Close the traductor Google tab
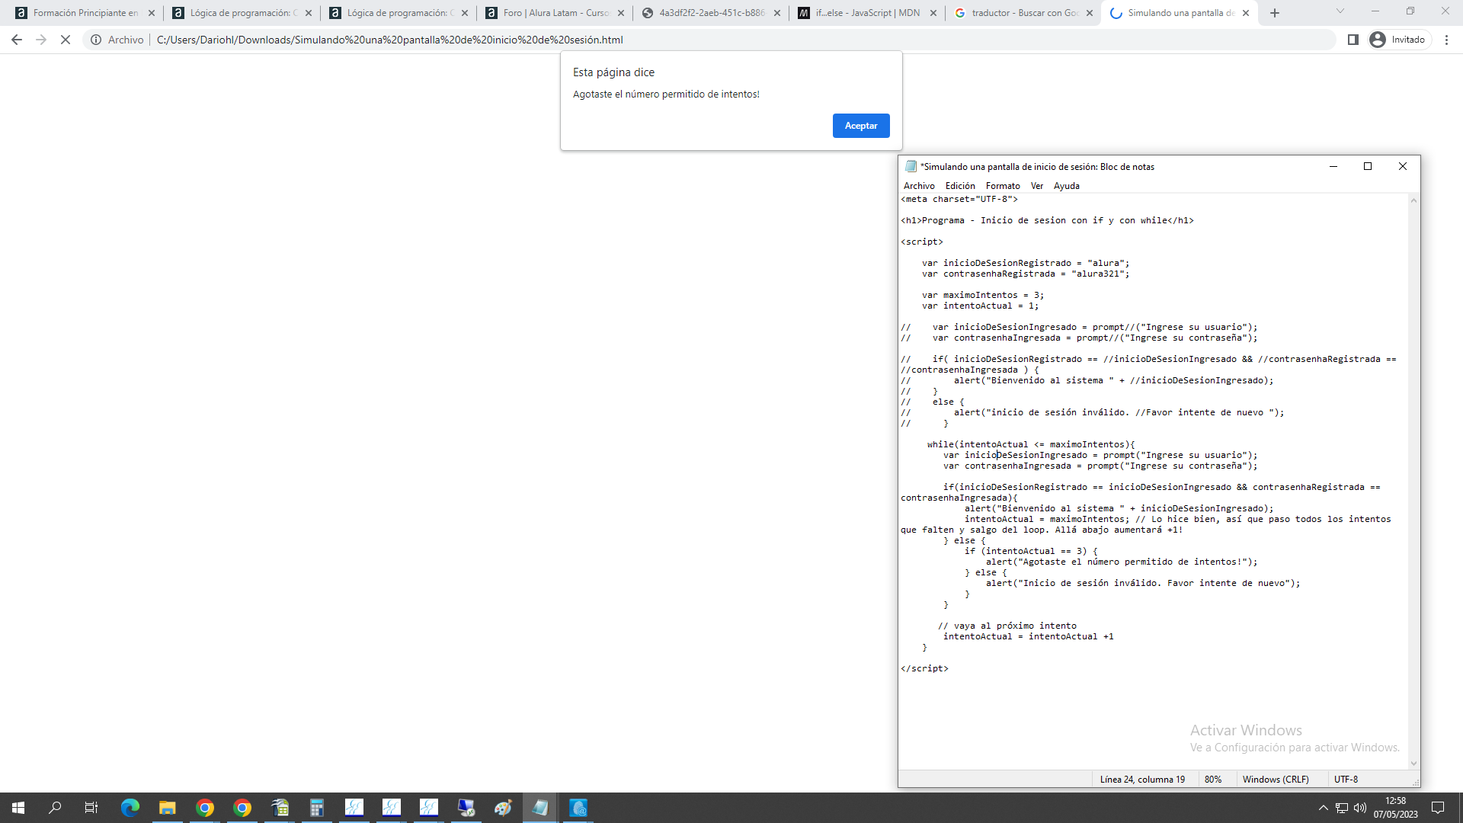The image size is (1463, 823). (x=1090, y=13)
